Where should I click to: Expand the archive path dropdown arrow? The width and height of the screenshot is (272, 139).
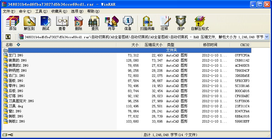(267, 37)
